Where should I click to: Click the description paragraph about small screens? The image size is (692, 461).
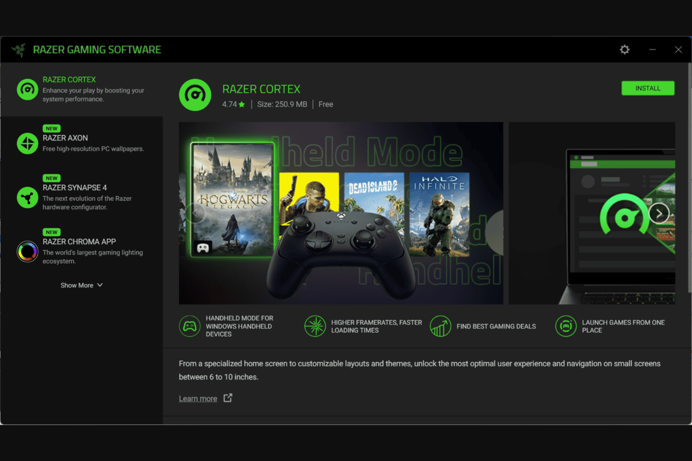click(x=419, y=370)
